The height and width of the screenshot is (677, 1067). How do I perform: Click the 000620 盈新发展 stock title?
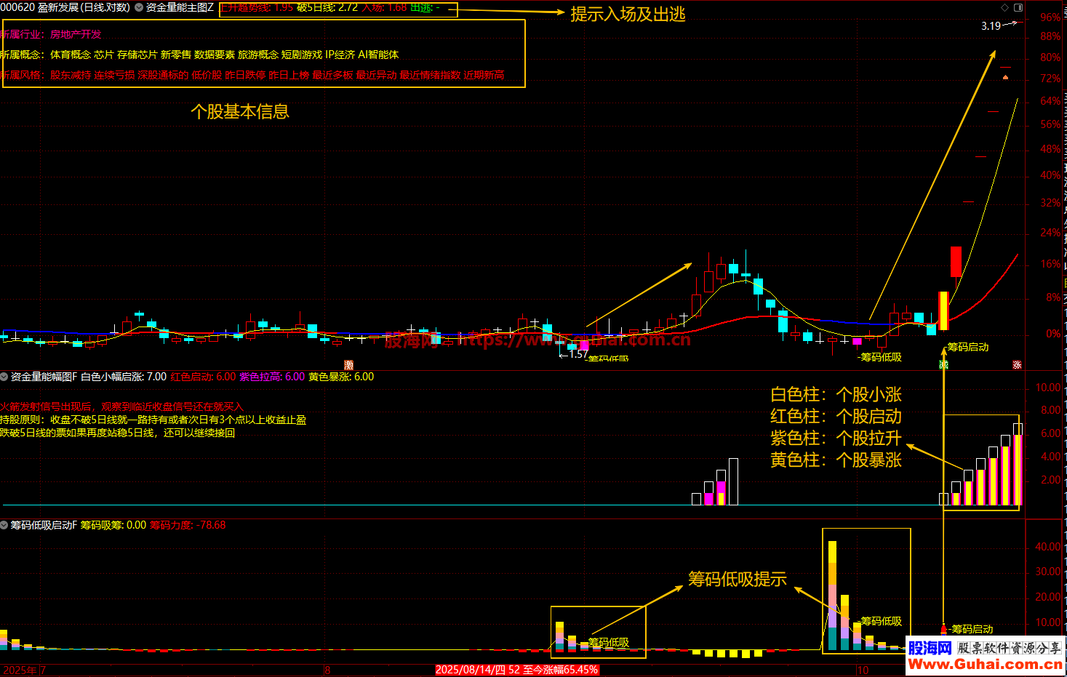[x=65, y=7]
